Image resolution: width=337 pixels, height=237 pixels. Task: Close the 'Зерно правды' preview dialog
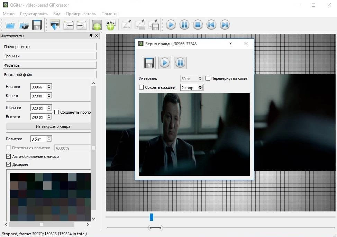tap(246, 44)
